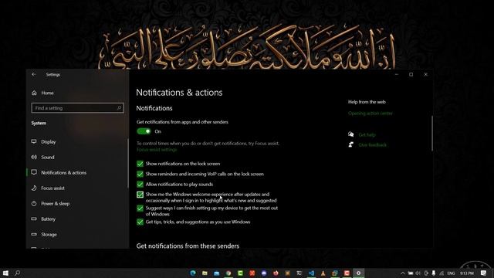Viewport: 494px width, 278px height.
Task: Click the Sound speaker icon in sidebar
Action: click(x=34, y=157)
